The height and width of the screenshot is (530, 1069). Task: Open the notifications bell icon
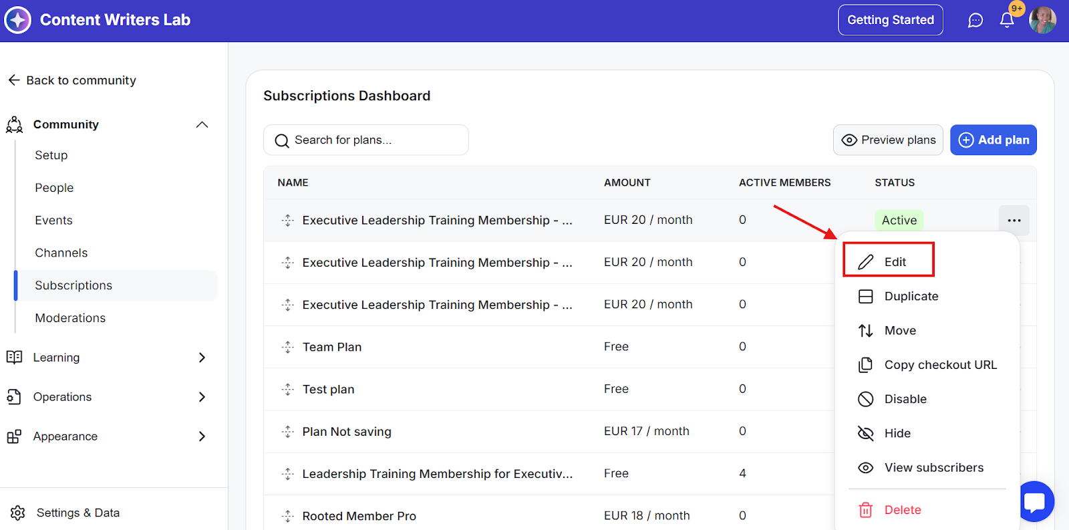point(1007,20)
